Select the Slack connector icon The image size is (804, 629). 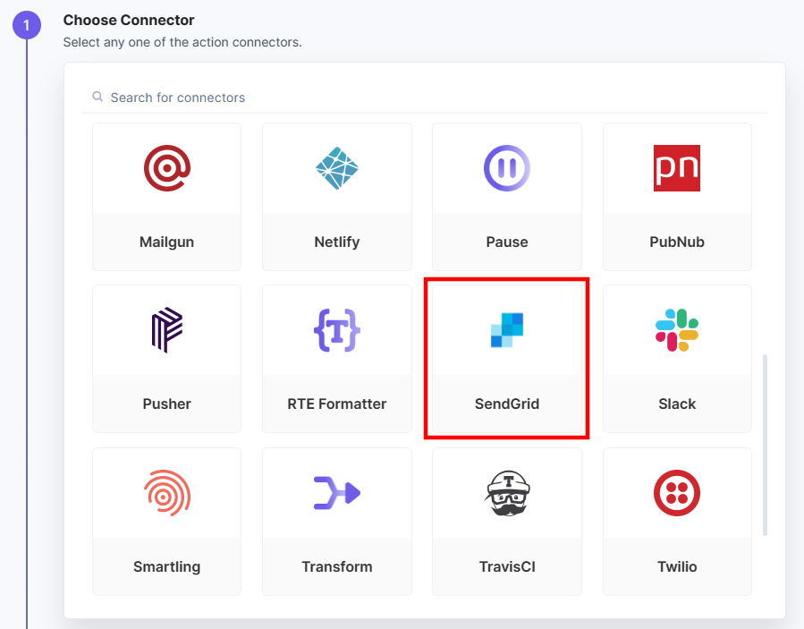coord(677,329)
